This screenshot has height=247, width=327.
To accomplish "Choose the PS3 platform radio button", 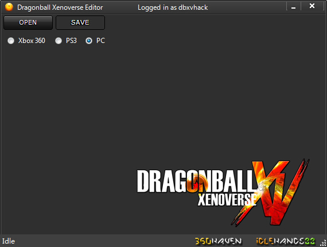I will click(59, 41).
